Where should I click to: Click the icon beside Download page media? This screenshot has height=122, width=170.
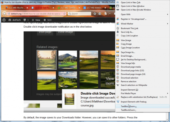[118, 67]
